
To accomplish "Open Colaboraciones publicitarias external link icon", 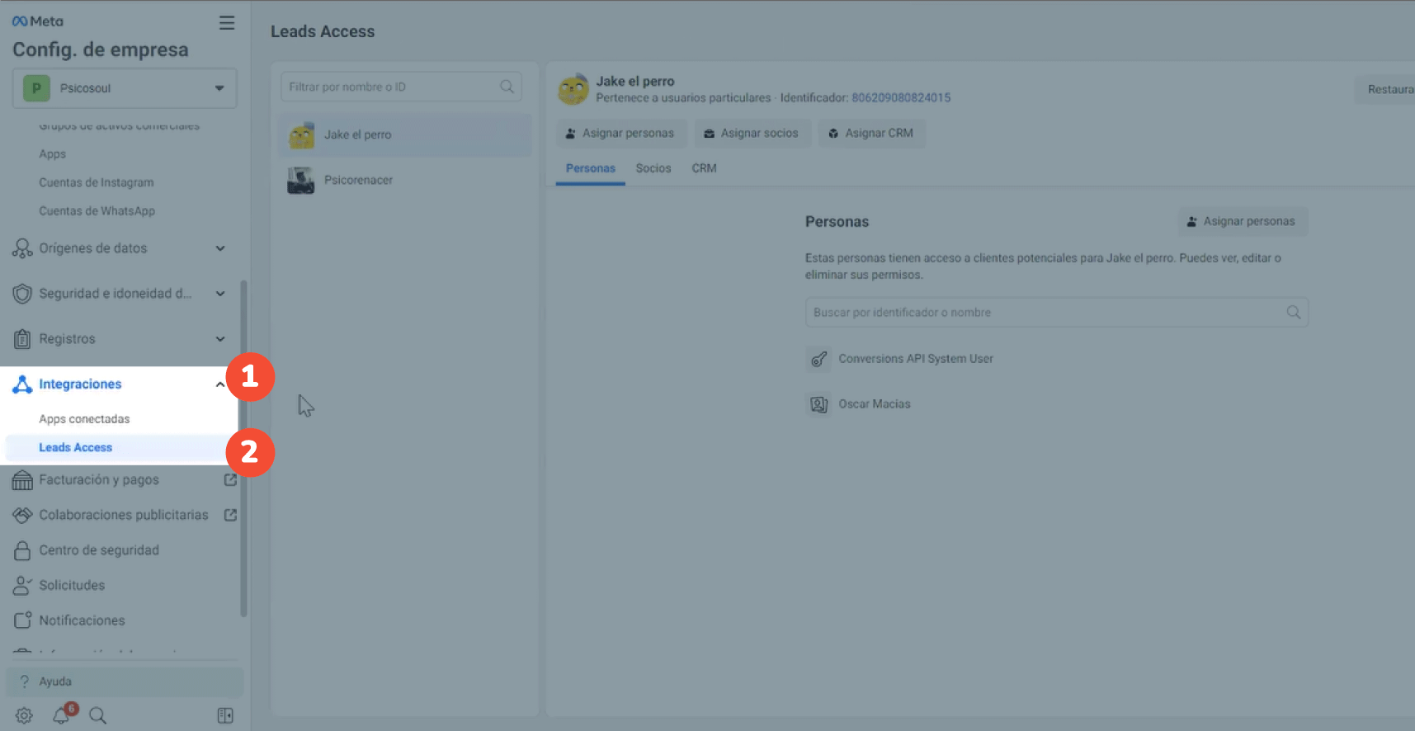I will pyautogui.click(x=231, y=515).
